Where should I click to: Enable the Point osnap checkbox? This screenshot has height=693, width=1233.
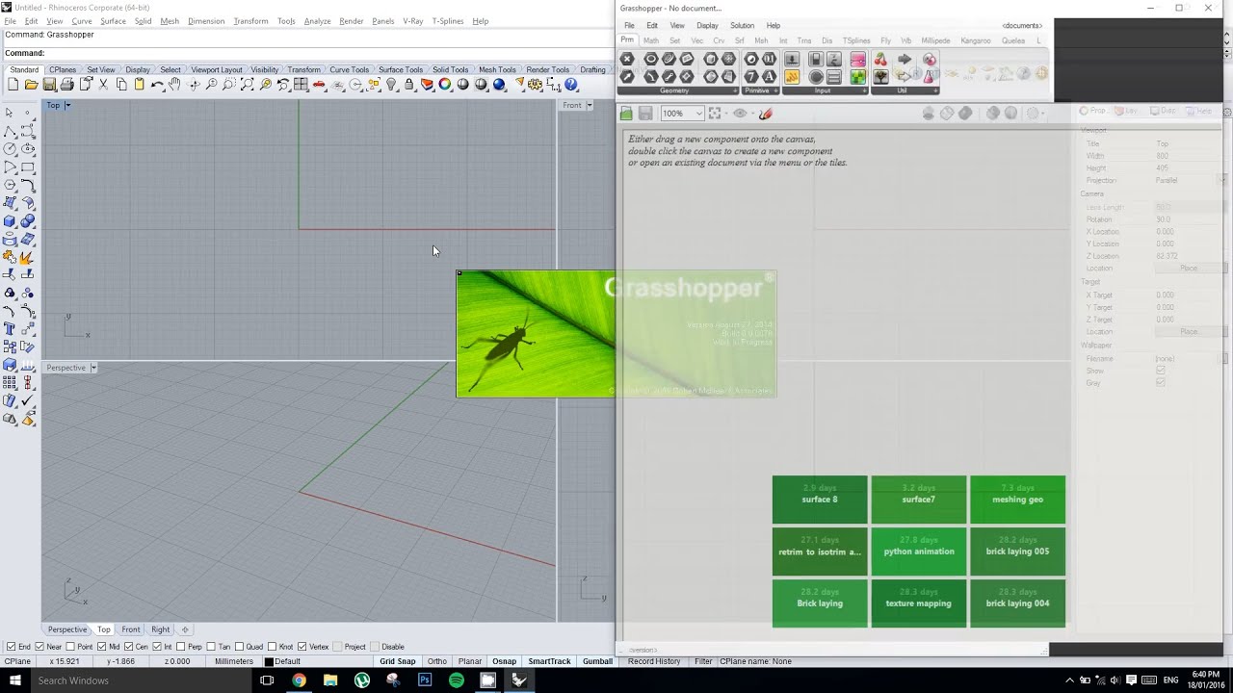click(x=71, y=647)
